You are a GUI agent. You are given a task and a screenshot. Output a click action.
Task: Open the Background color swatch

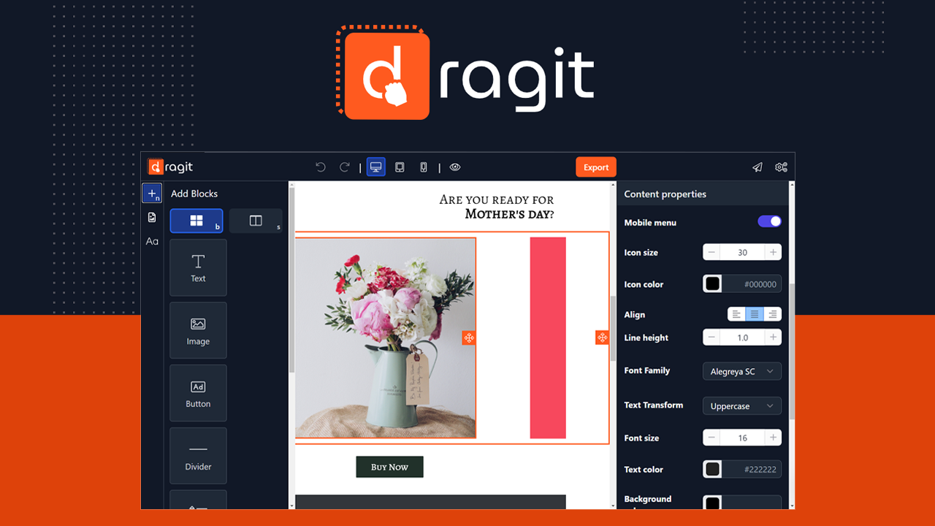click(712, 503)
